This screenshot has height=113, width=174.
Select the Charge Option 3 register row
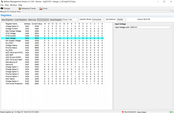coord(52,72)
